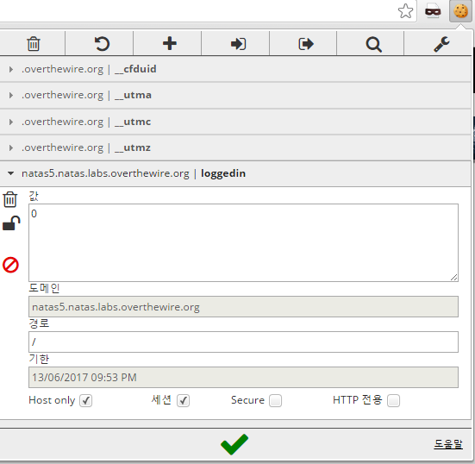Image resolution: width=475 pixels, height=464 pixels.
Task: Click the delete all cookies trash icon
Action: (x=34, y=44)
